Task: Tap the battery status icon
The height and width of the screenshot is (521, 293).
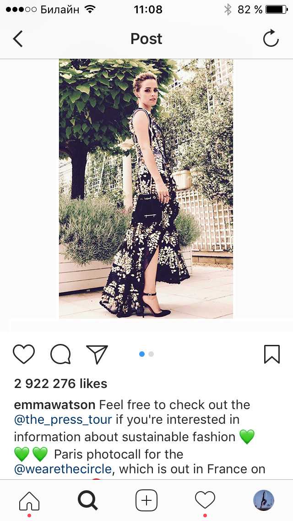Action: pos(277,10)
